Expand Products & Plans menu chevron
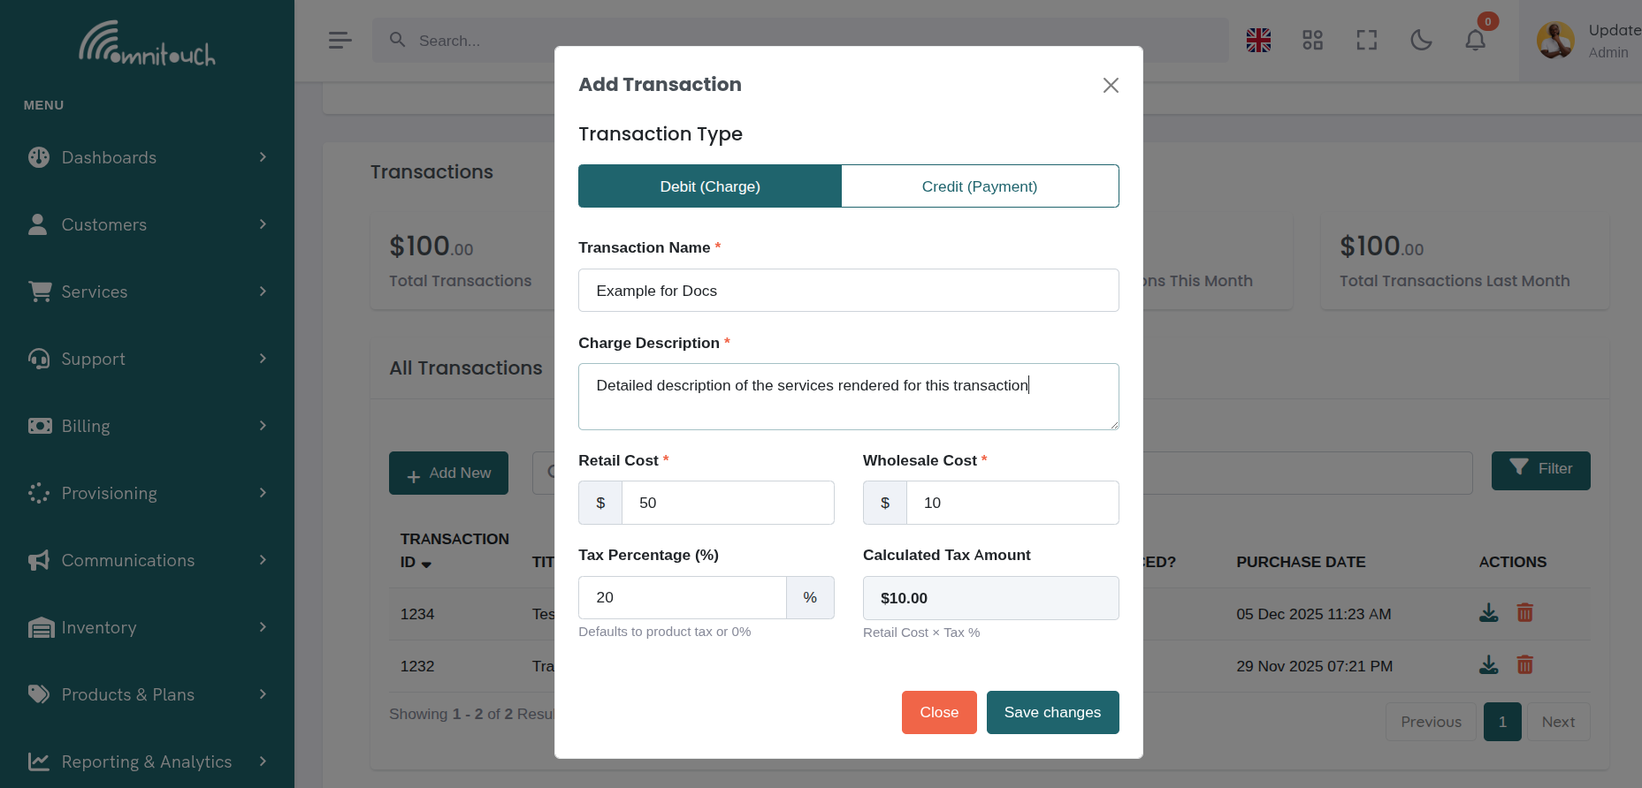 pyautogui.click(x=263, y=694)
